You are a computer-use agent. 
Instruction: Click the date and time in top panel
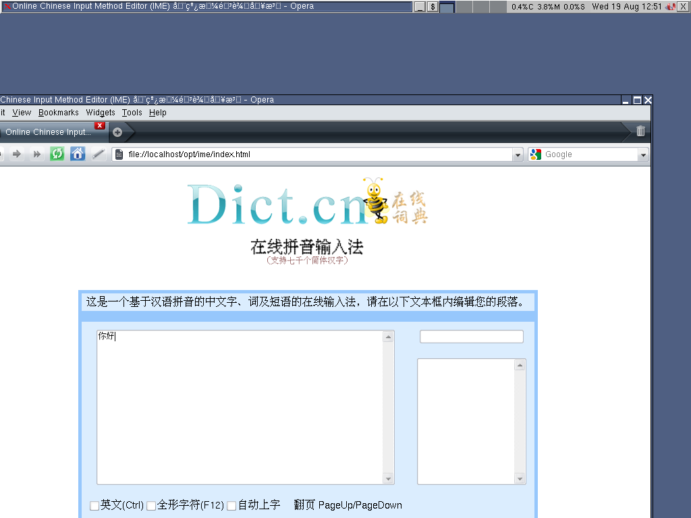click(x=627, y=7)
